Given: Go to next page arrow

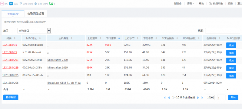Looking at the screenshot, I should (x=198, y=98).
